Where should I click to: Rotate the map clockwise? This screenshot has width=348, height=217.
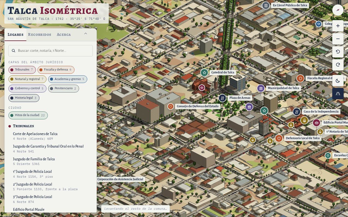click(338, 65)
